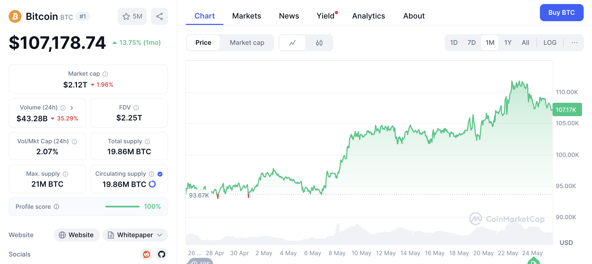Expand Volume (24h) details chevron
Screen dimensions: 592x264
pyautogui.click(x=72, y=108)
